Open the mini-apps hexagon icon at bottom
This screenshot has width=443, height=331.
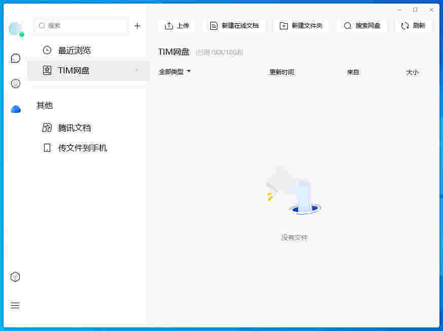[x=15, y=276]
